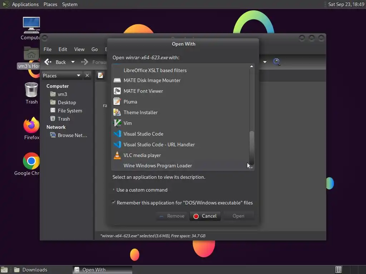Open the Back history dropdown arrow
Viewport: 366px width, 274px height.
click(73, 62)
